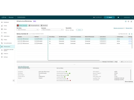134x100 pixels.
Task: Click Site DB Connection green status
Action: 66,72
